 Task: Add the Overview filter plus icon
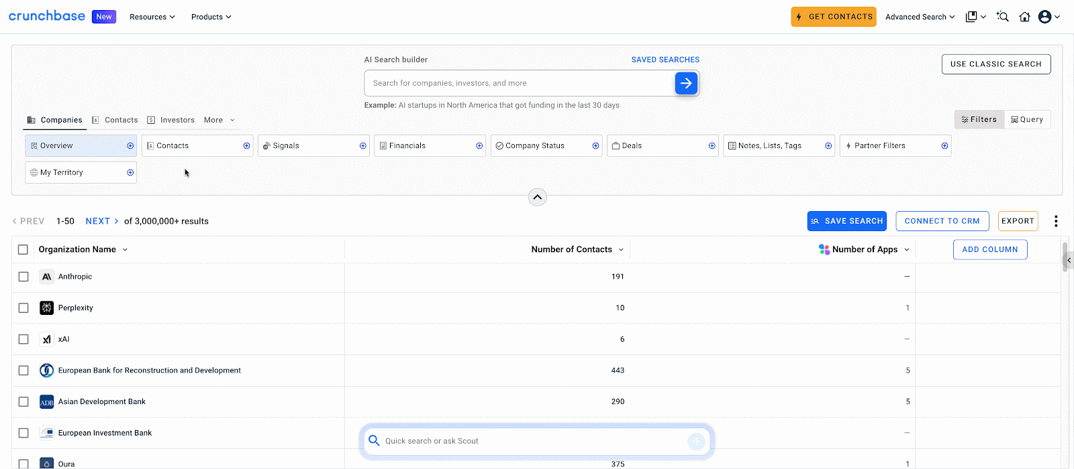pos(130,145)
